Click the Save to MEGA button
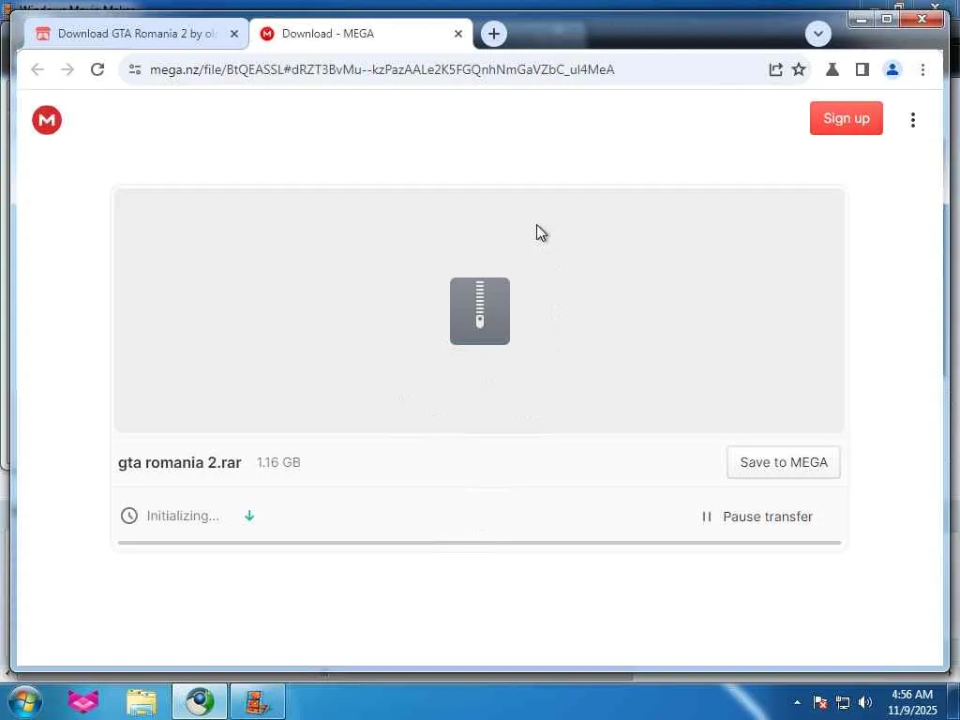Viewport: 960px width, 720px height. click(783, 462)
